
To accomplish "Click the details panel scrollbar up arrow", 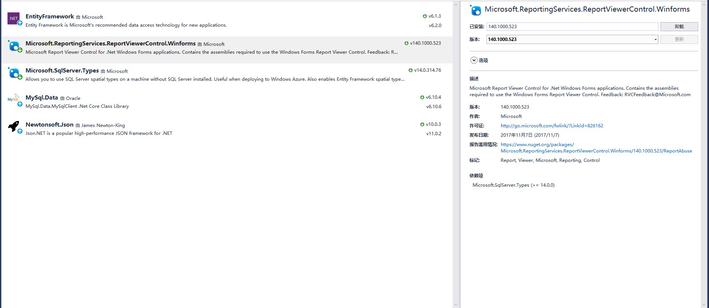I will 704,5.
